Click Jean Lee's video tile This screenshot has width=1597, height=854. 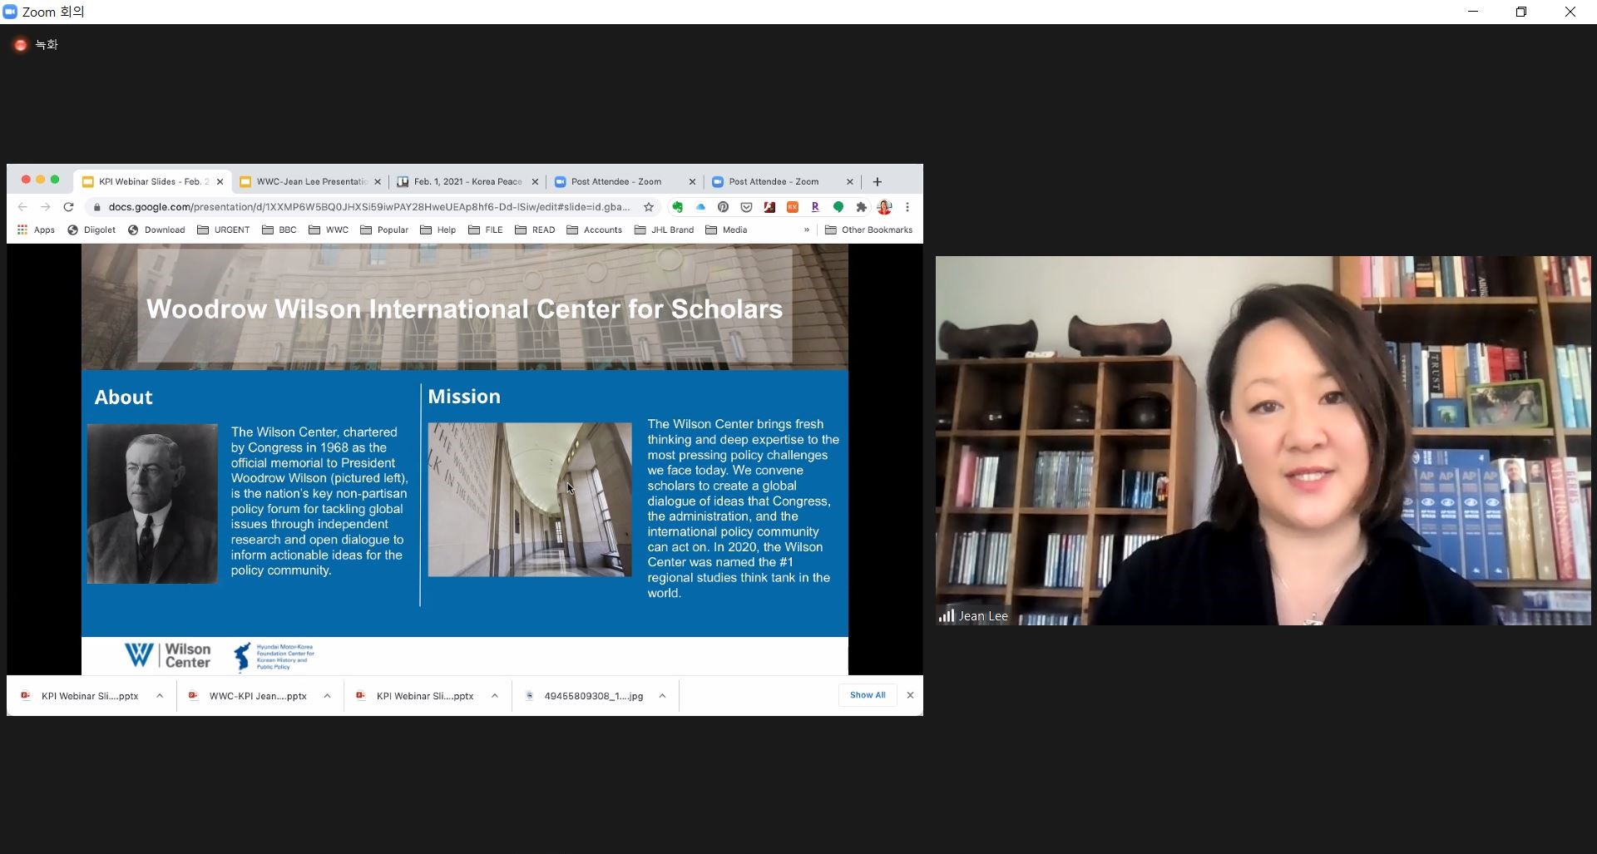[1263, 440]
